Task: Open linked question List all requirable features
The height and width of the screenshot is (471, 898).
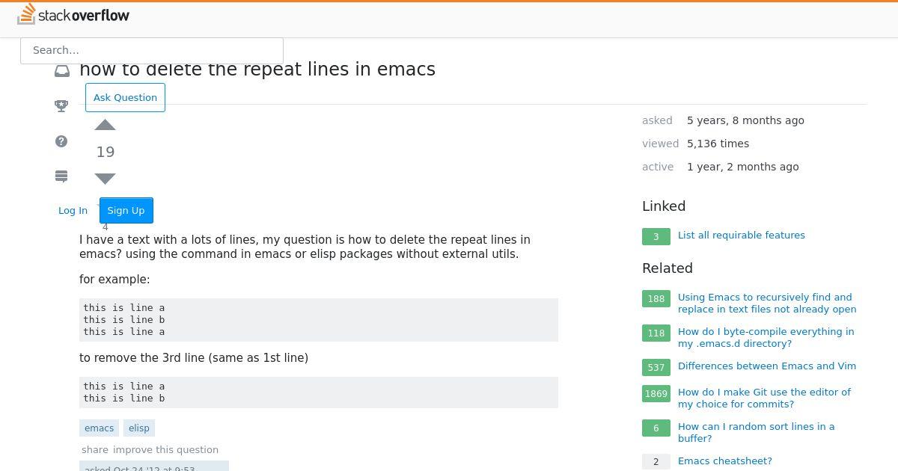Action: [x=742, y=235]
